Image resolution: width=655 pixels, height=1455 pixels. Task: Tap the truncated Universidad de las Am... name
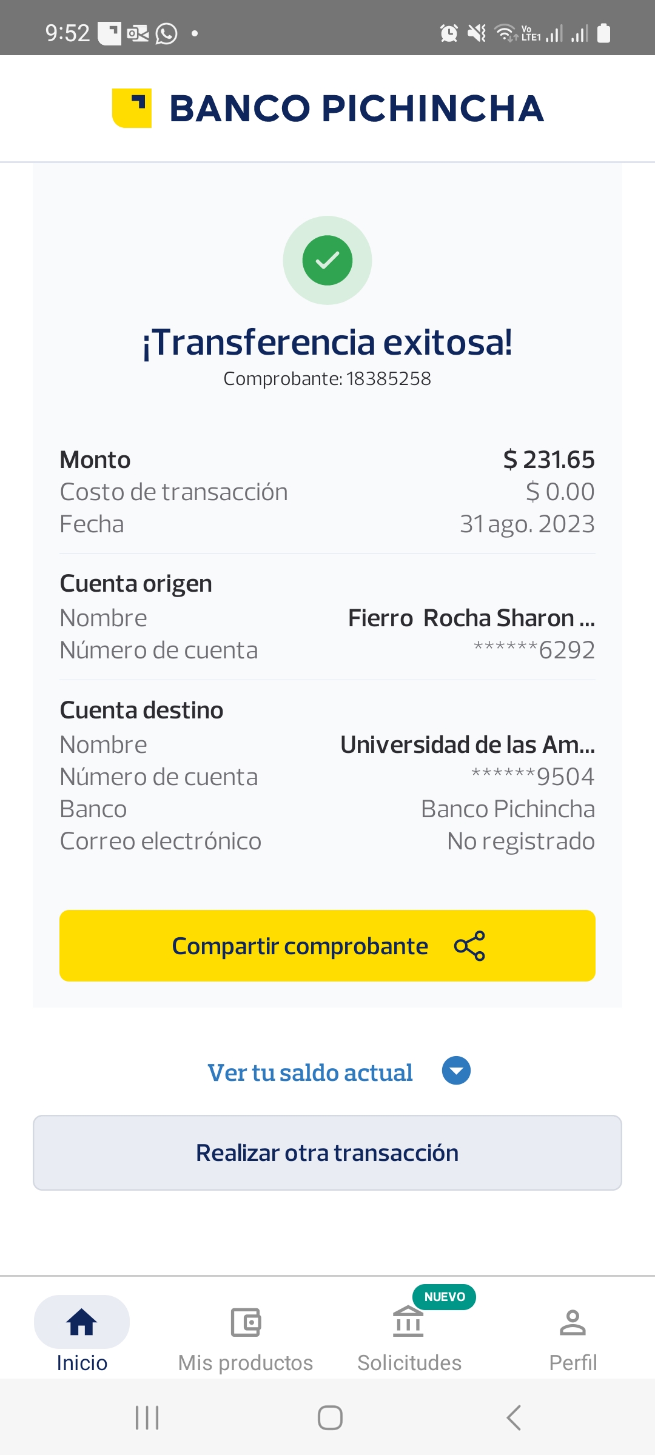(x=467, y=744)
